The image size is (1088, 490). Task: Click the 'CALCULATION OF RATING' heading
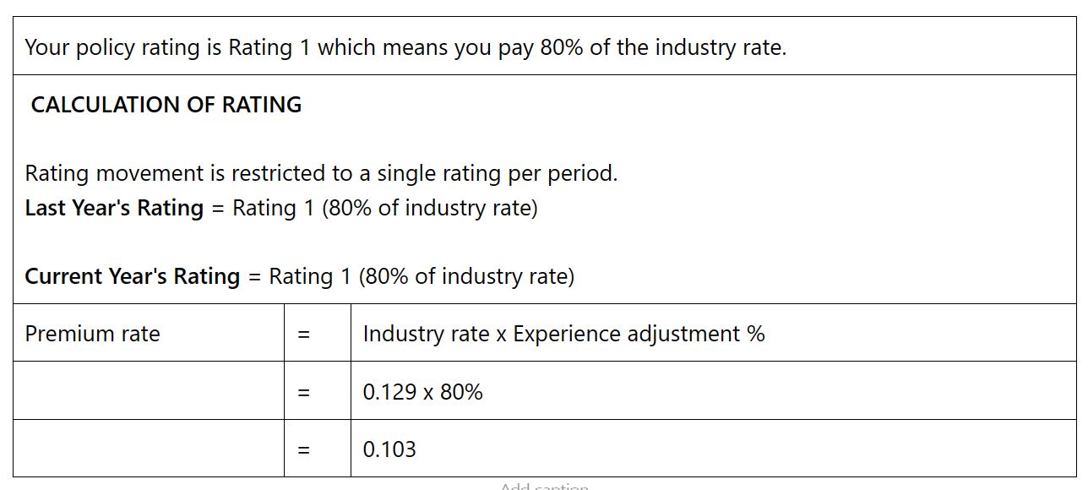pos(166,105)
